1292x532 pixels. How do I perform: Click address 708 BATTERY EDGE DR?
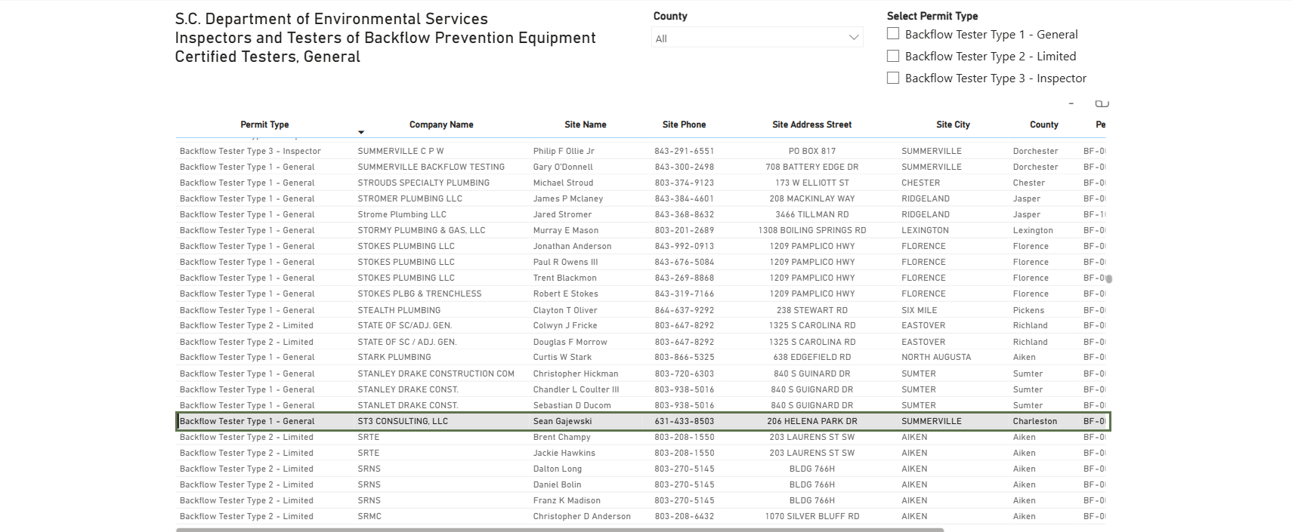click(812, 167)
